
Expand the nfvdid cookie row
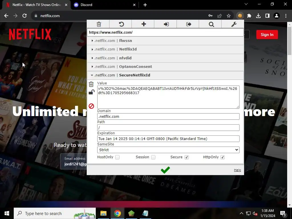165,58
